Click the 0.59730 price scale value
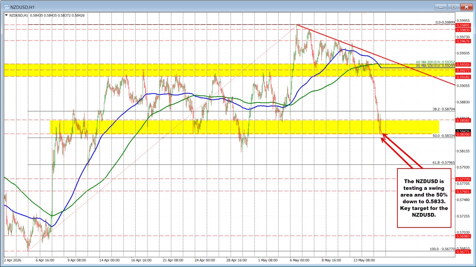The width and height of the screenshot is (476, 267). point(464,37)
